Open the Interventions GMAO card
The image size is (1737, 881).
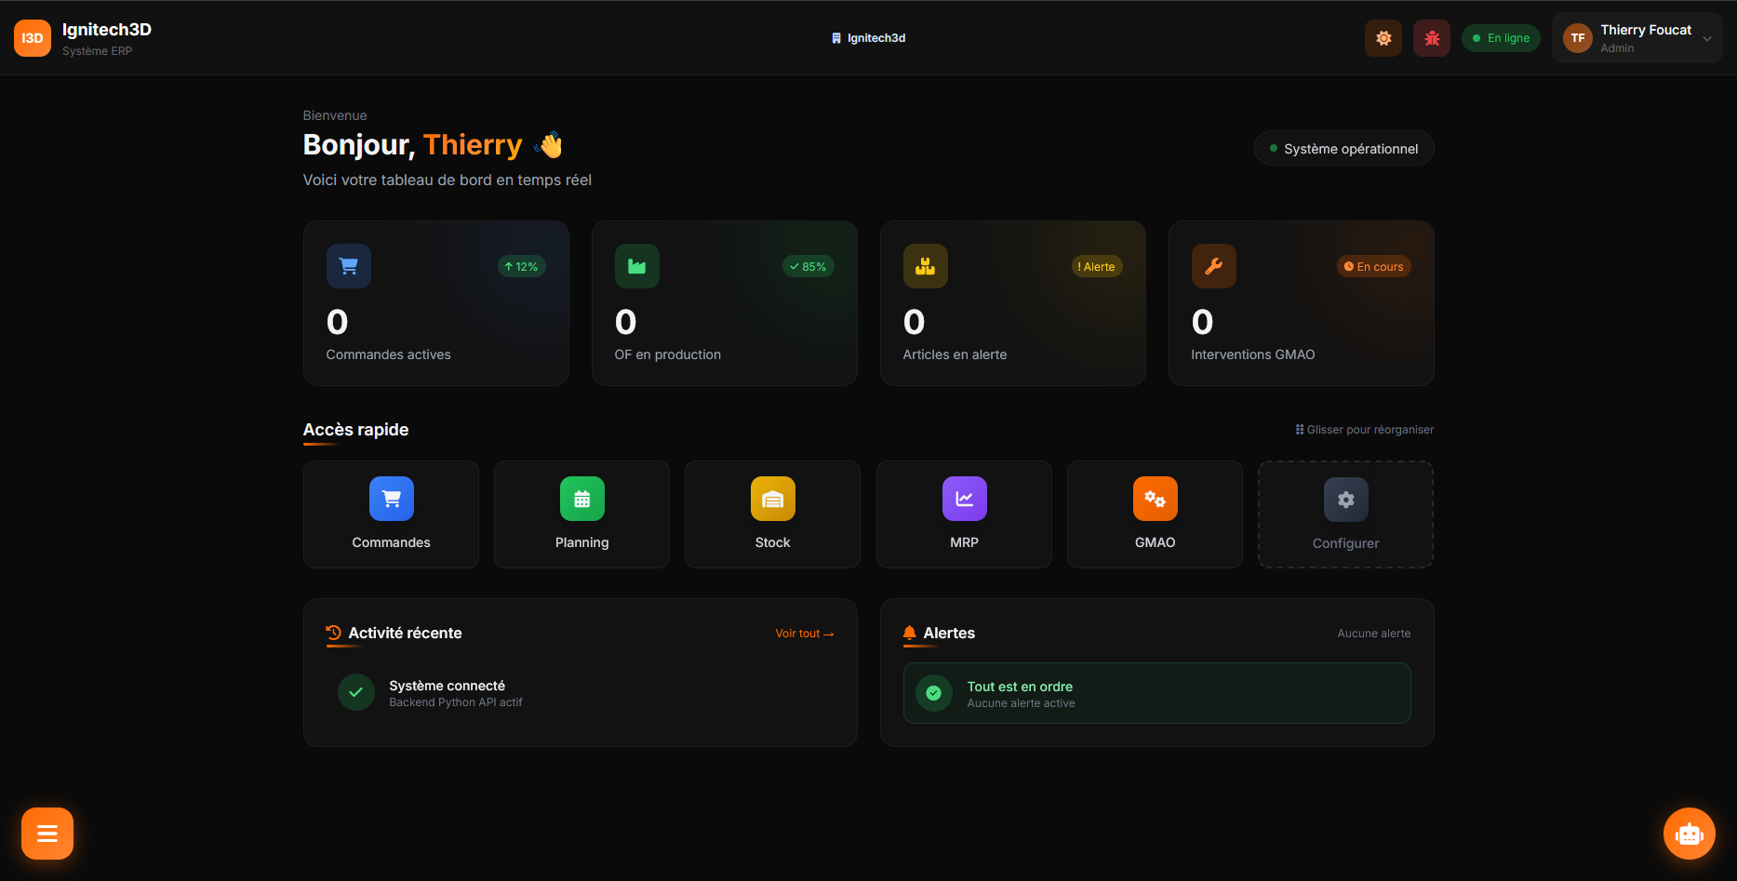point(1301,303)
